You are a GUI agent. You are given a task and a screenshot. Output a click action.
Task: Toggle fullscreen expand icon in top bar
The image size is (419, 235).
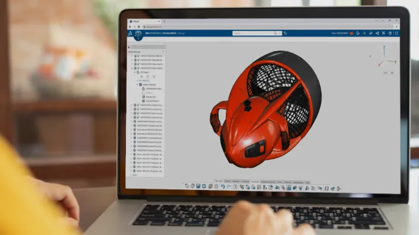click(x=396, y=33)
